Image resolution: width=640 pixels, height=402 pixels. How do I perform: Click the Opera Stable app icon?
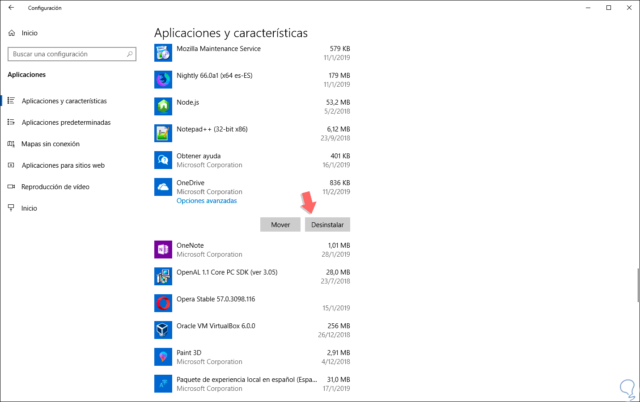click(163, 303)
